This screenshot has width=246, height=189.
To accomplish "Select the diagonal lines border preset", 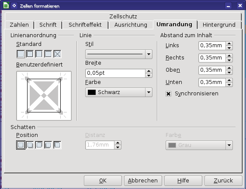I will [x=57, y=54].
